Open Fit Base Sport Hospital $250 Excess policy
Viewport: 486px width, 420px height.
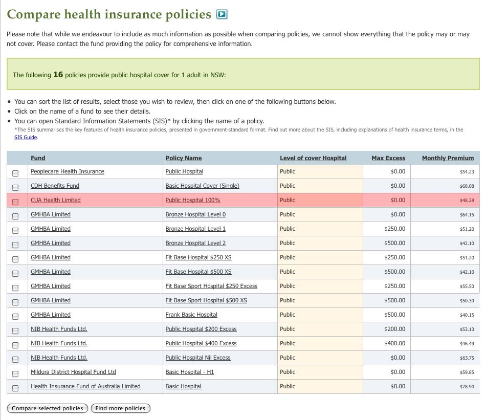point(211,286)
